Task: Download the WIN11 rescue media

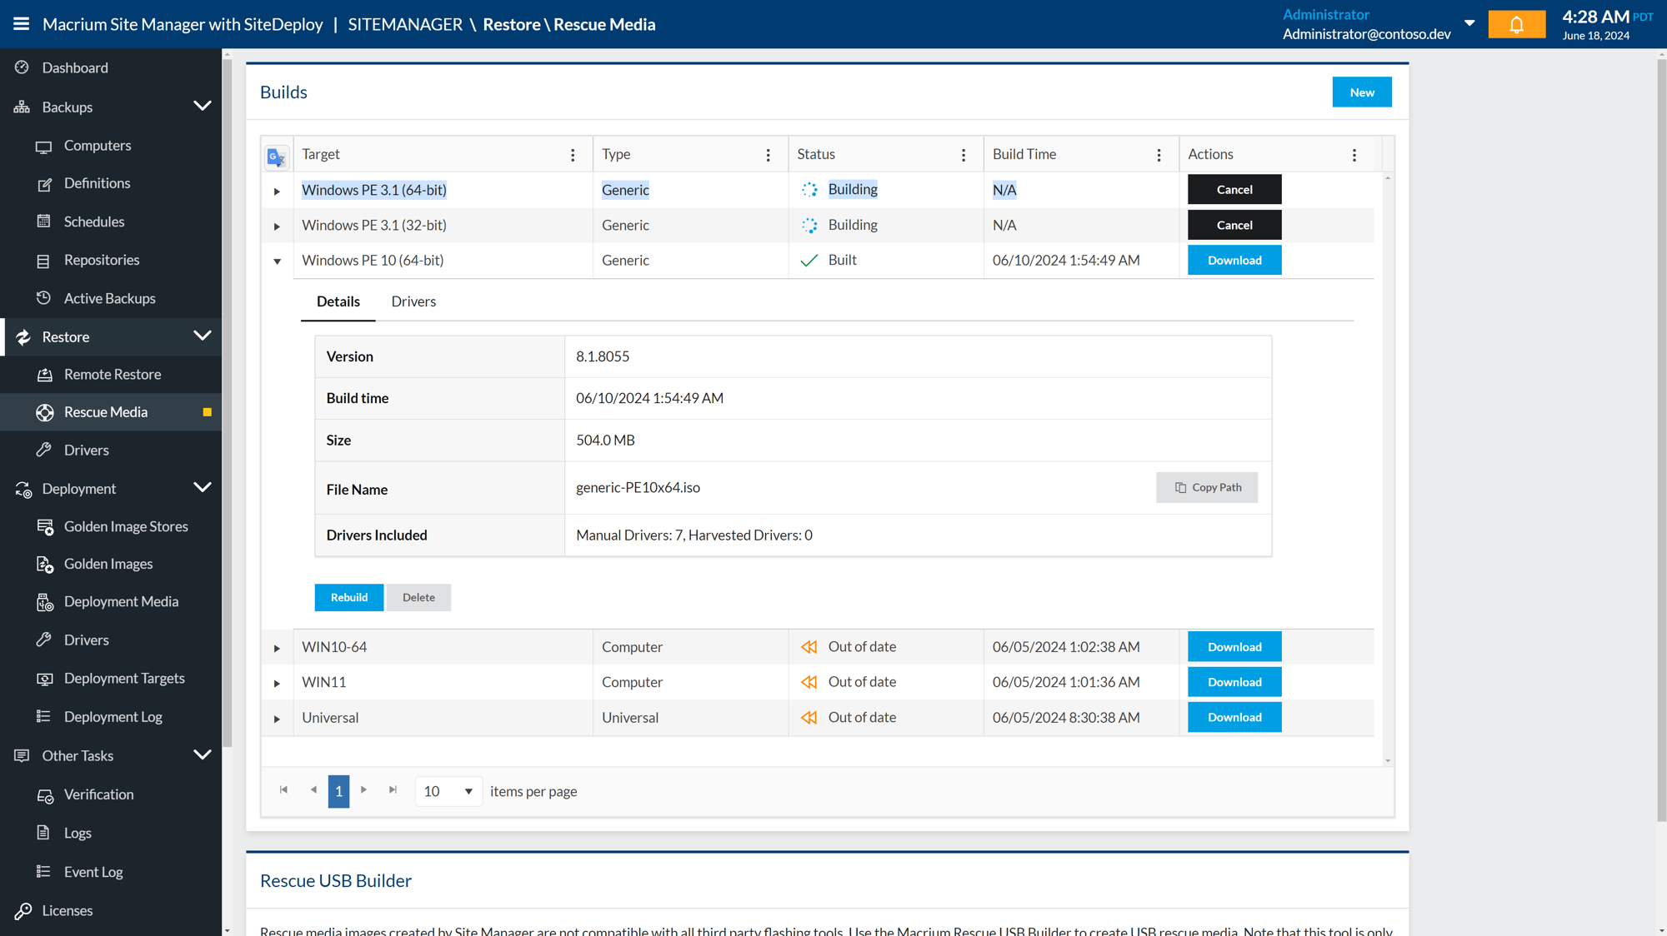Action: [1234, 682]
